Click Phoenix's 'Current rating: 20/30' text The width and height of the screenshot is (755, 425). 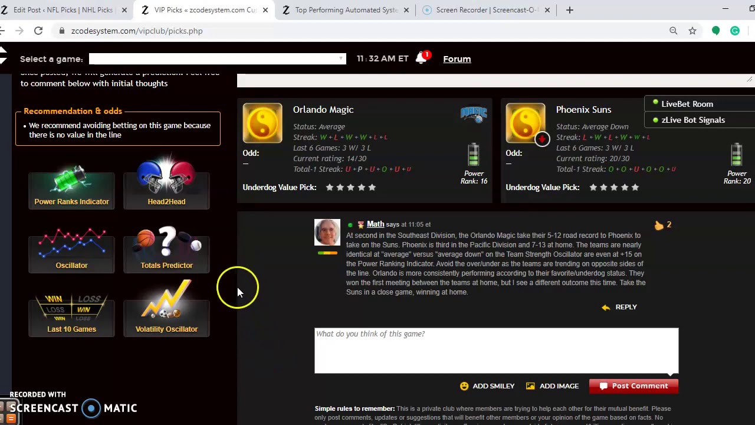coord(593,158)
